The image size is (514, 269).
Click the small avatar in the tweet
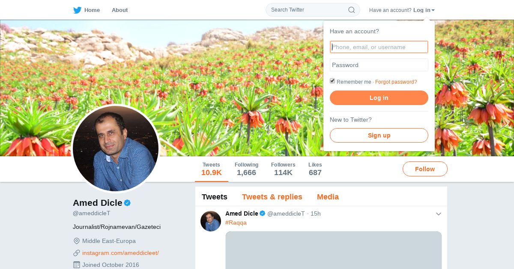click(211, 221)
